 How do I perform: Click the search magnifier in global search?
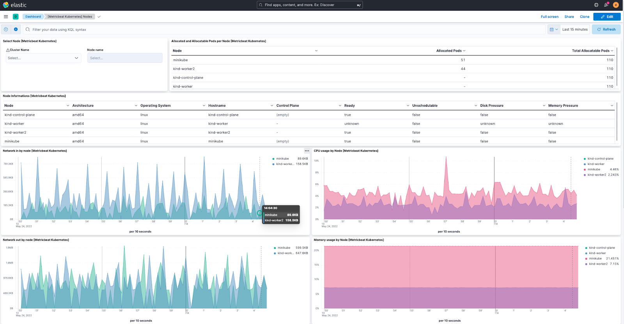point(261,5)
